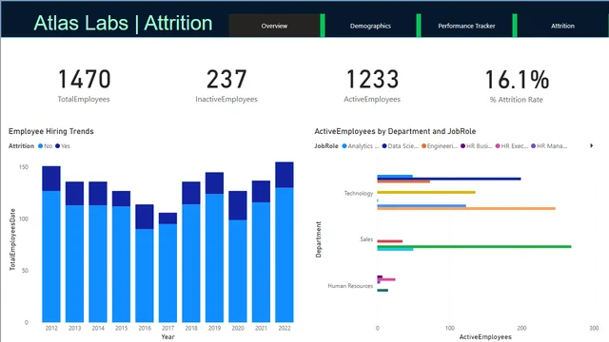Filter by HR Business legend entry
609x342 pixels.
[477, 146]
